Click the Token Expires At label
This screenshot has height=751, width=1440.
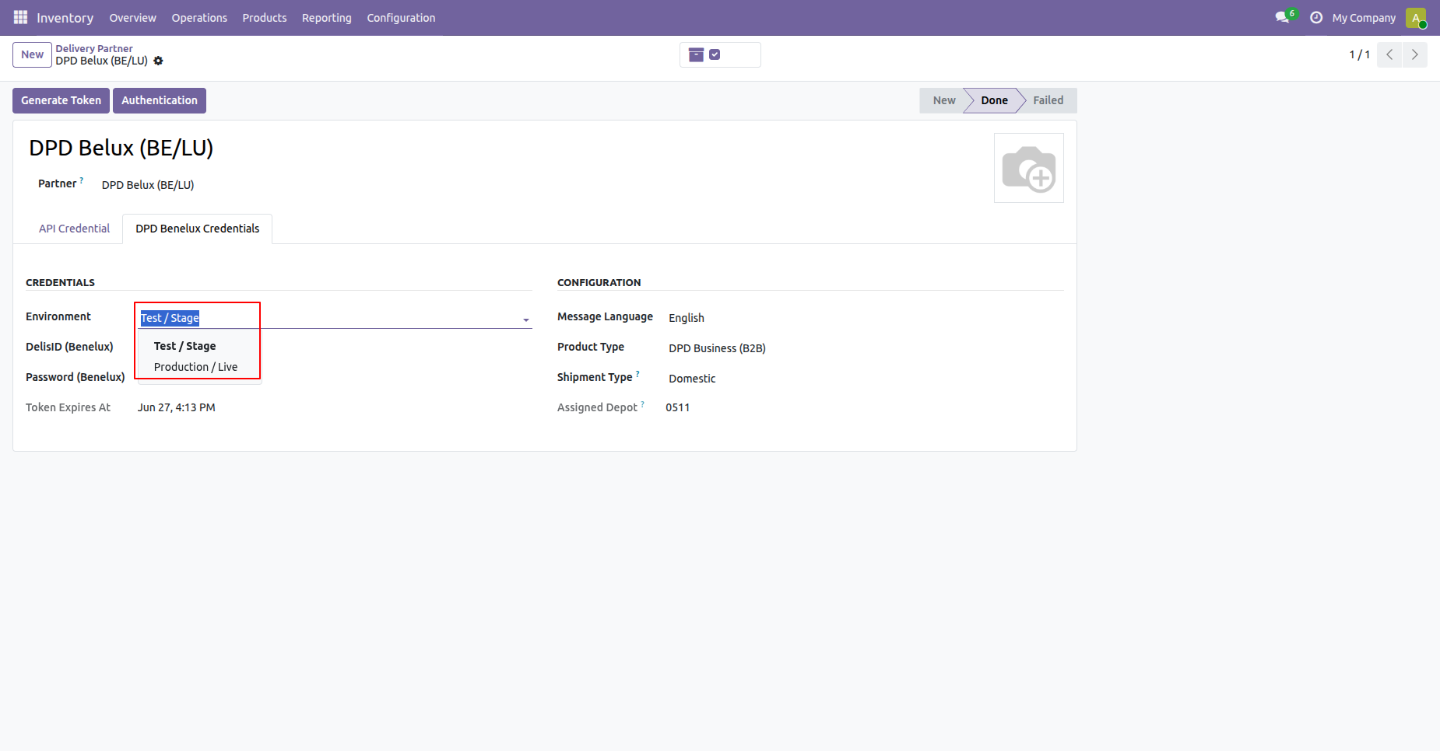(x=68, y=407)
